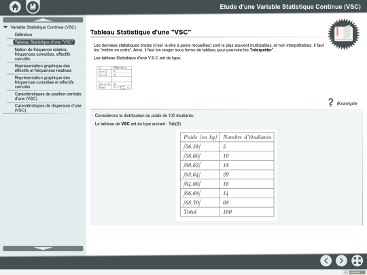367x275 pixels.
Task: Open the module book icon in header
Action: tap(33, 7)
